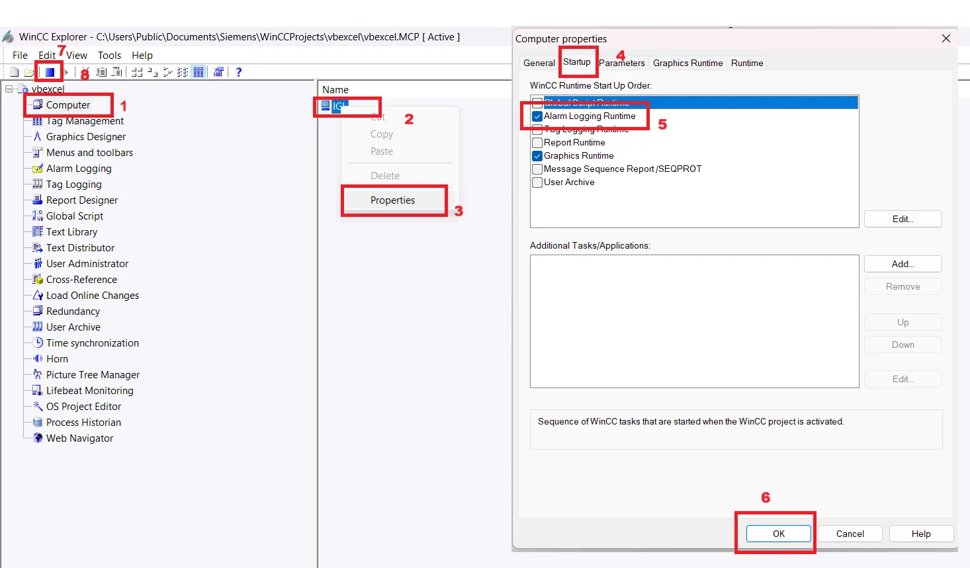Select Lifebeat Monitoring tree item
The width and height of the screenshot is (970, 568).
pyautogui.click(x=89, y=390)
